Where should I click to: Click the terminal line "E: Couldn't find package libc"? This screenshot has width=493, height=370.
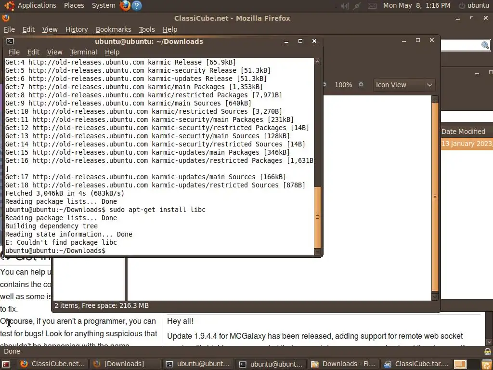[61, 243]
